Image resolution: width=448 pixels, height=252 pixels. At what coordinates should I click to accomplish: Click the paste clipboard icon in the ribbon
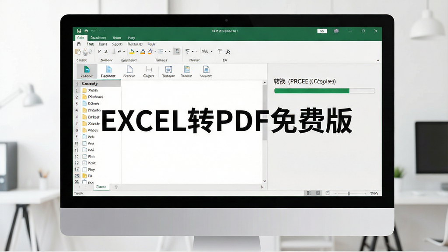[78, 52]
